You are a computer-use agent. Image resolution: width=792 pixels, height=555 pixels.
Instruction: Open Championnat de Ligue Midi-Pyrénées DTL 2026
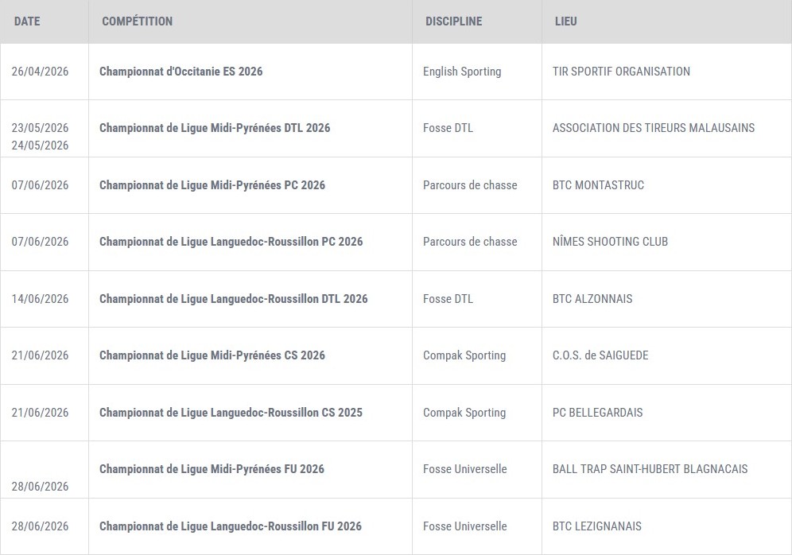[x=214, y=128]
